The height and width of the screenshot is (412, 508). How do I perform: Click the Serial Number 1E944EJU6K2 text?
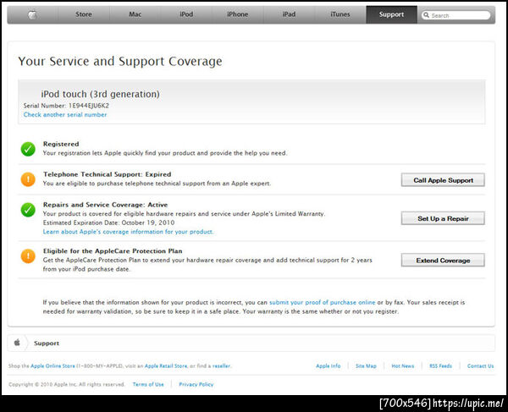[x=66, y=106]
